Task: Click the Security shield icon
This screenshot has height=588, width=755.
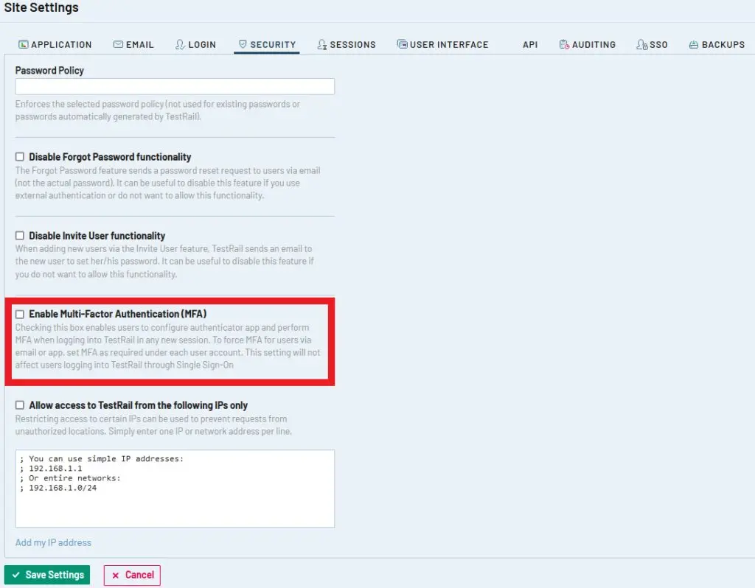Action: 243,44
